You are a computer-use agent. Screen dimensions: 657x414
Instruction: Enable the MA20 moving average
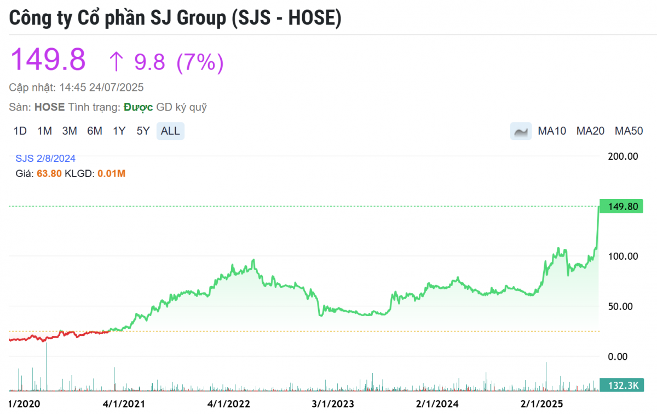tap(590, 131)
